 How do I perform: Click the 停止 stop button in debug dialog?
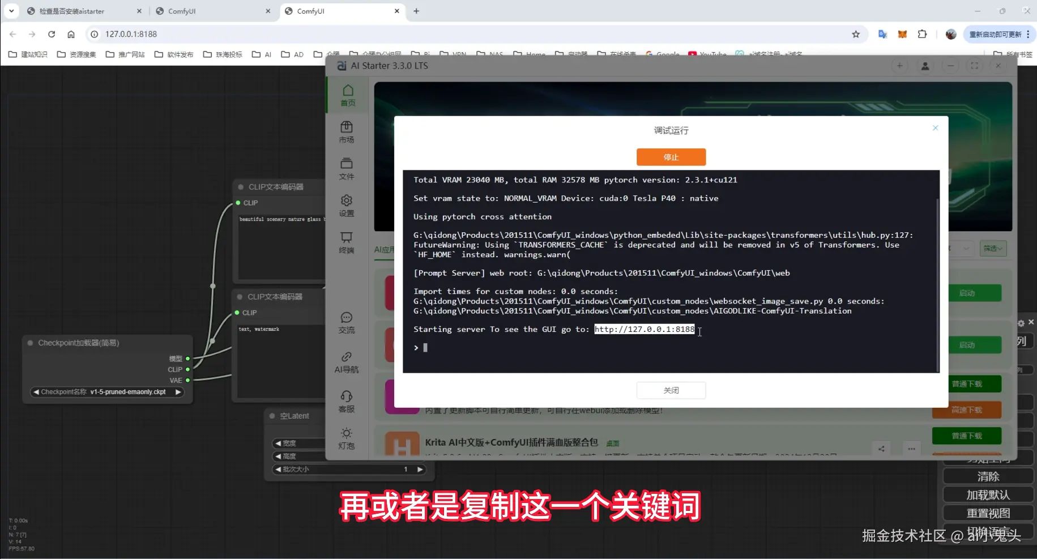pyautogui.click(x=671, y=157)
